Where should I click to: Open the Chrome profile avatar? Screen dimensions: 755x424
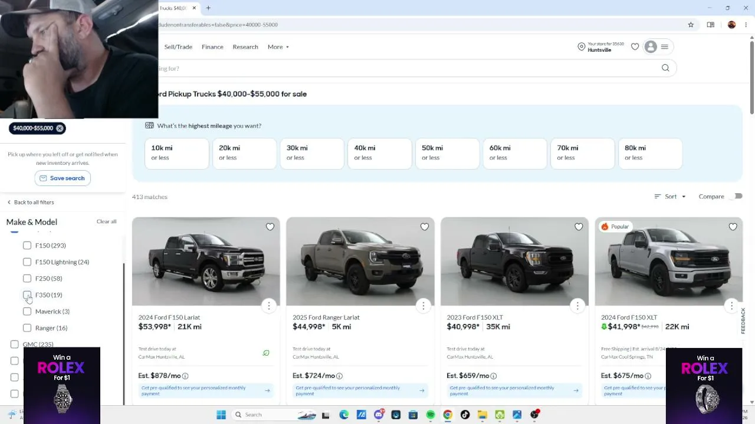pyautogui.click(x=731, y=25)
